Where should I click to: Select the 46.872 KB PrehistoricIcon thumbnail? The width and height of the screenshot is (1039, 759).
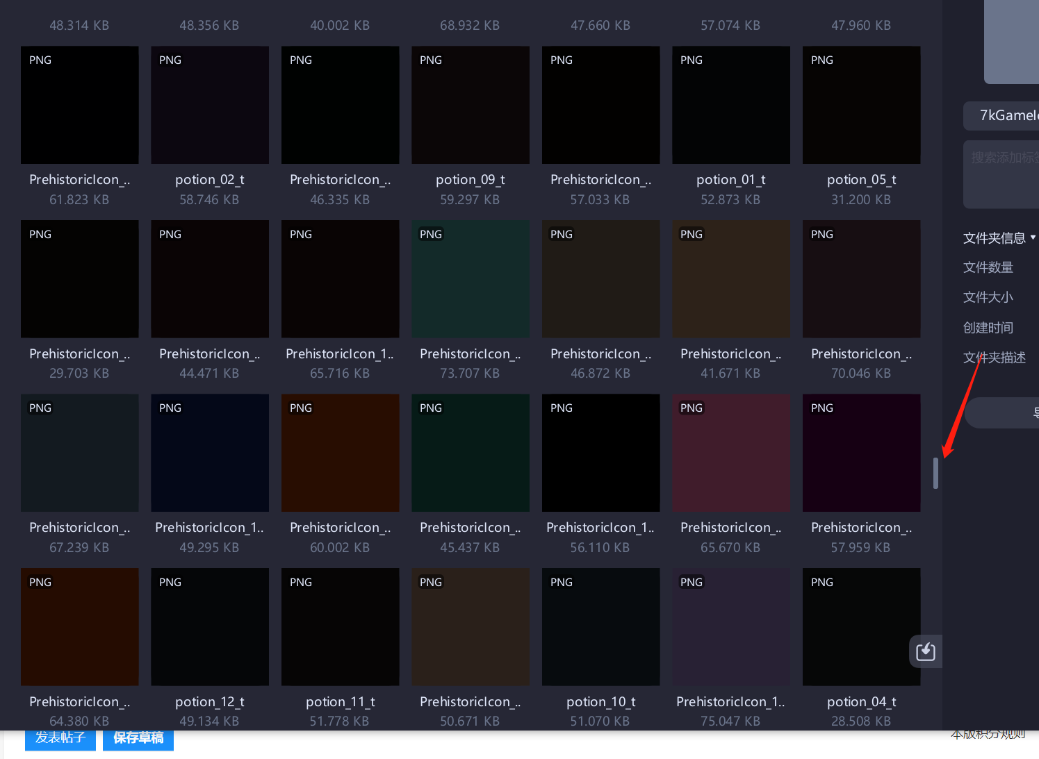601,279
